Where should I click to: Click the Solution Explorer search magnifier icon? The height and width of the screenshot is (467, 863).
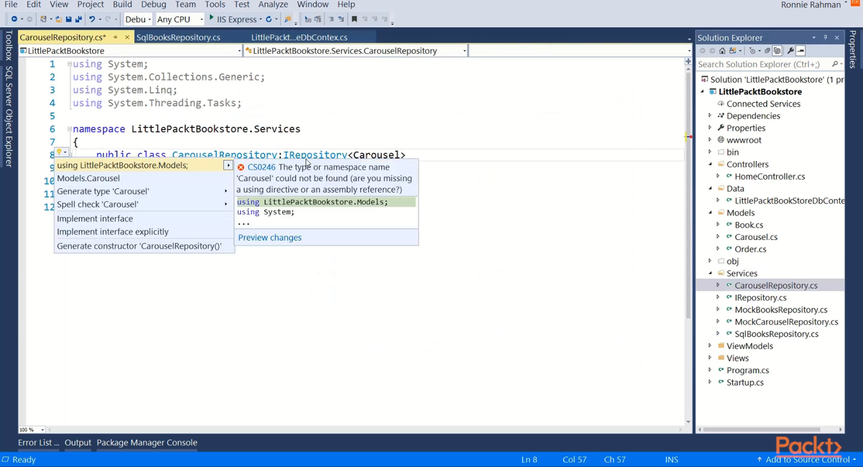[x=834, y=64]
